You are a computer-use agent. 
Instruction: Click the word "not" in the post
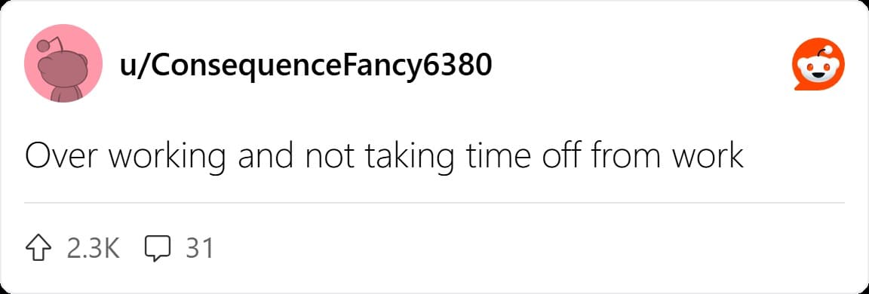330,158
